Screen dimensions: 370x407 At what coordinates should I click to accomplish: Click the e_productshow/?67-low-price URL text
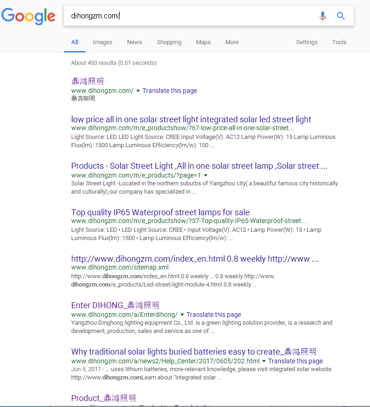pyautogui.click(x=182, y=128)
